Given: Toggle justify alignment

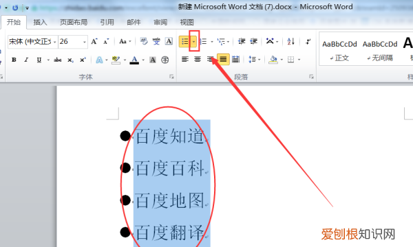Looking at the screenshot, I should tap(223, 59).
